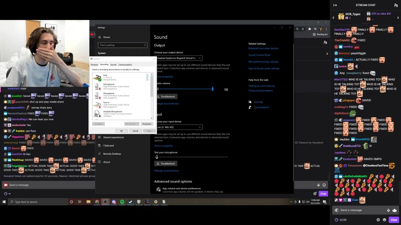Viewport: 401px width, 225px height.
Task: Open Ease of Access audio settings
Action: pos(264,68)
